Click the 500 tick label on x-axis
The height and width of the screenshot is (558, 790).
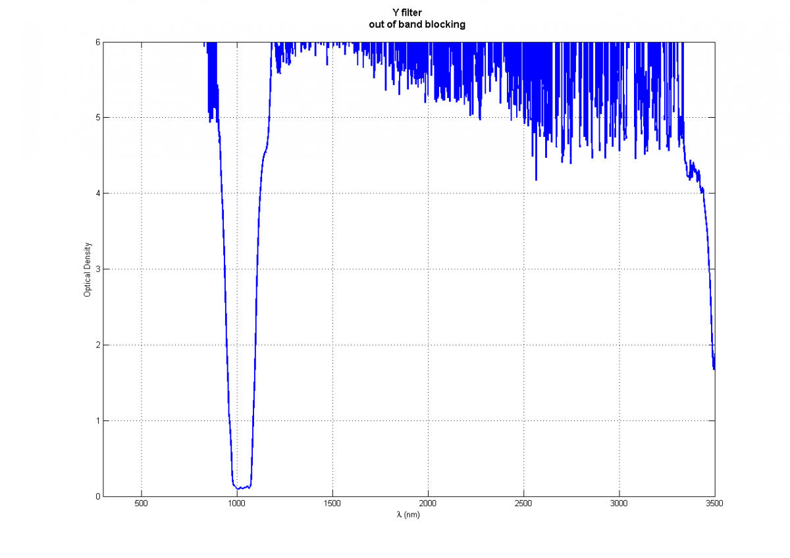(x=141, y=505)
